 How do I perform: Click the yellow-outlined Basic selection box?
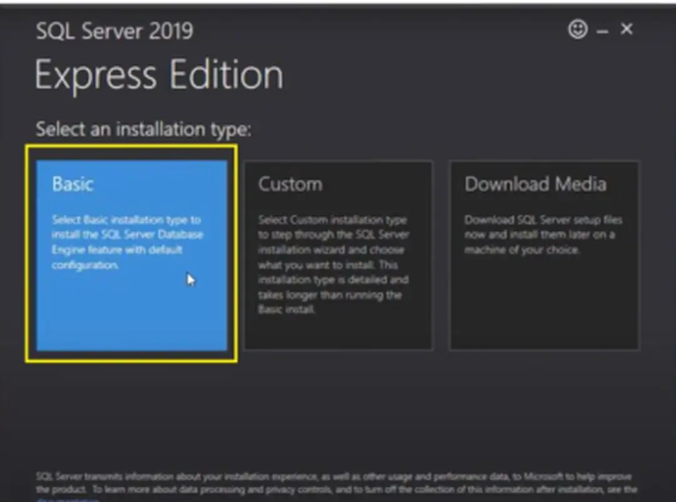[131, 253]
